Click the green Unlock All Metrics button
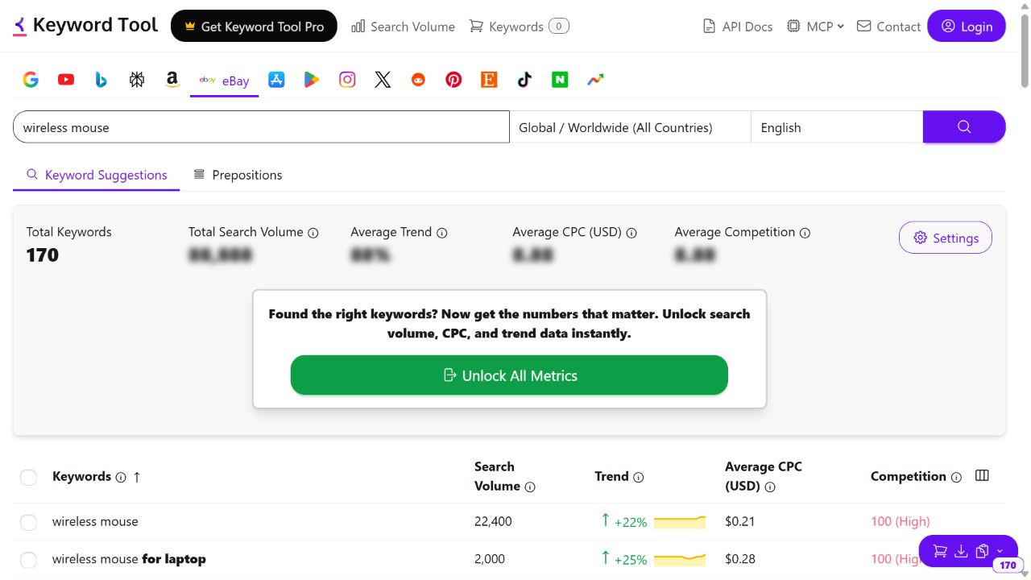Image resolution: width=1031 pixels, height=580 pixels. [x=509, y=375]
